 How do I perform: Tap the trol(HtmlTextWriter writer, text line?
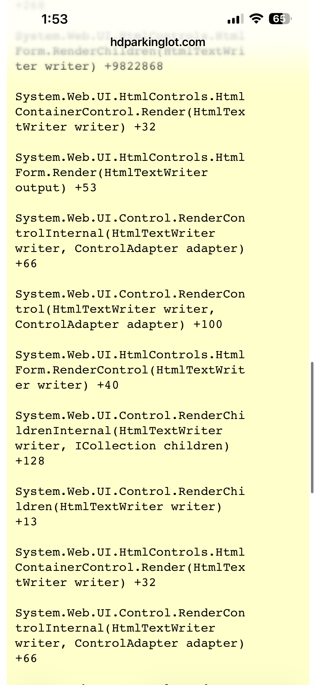(x=115, y=309)
